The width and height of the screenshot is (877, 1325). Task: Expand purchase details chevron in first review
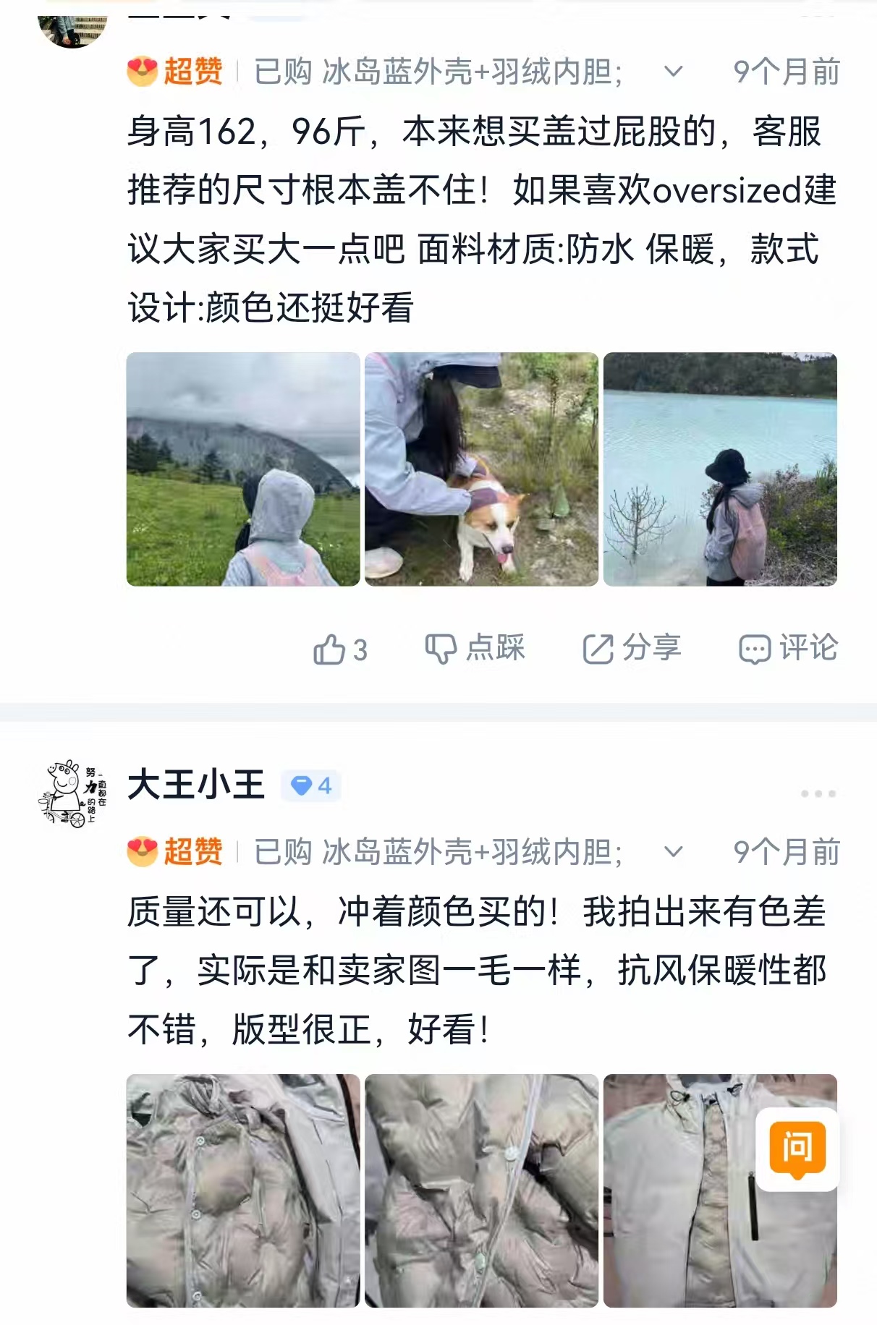pyautogui.click(x=674, y=72)
